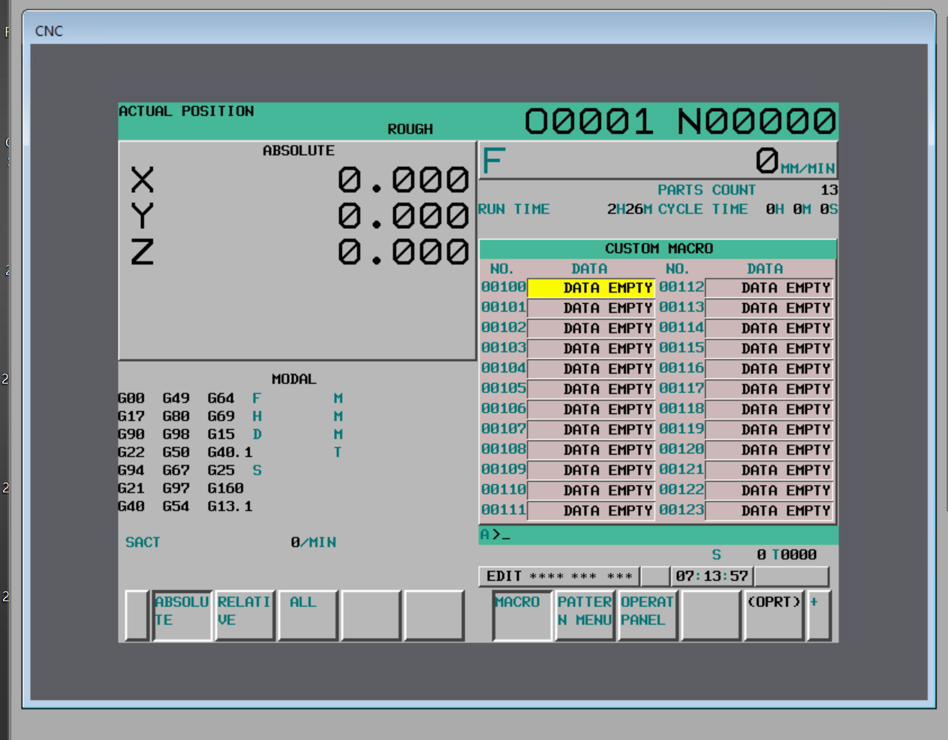The image size is (948, 740).
Task: Select macro variable 00116 data cell
Action: [769, 369]
